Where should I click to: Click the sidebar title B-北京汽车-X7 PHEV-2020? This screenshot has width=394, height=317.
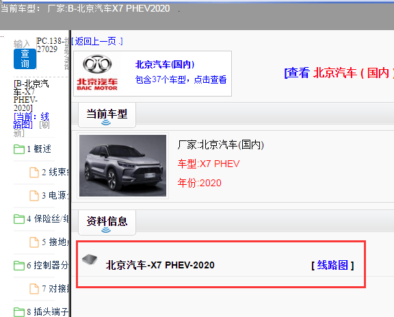coord(31,96)
